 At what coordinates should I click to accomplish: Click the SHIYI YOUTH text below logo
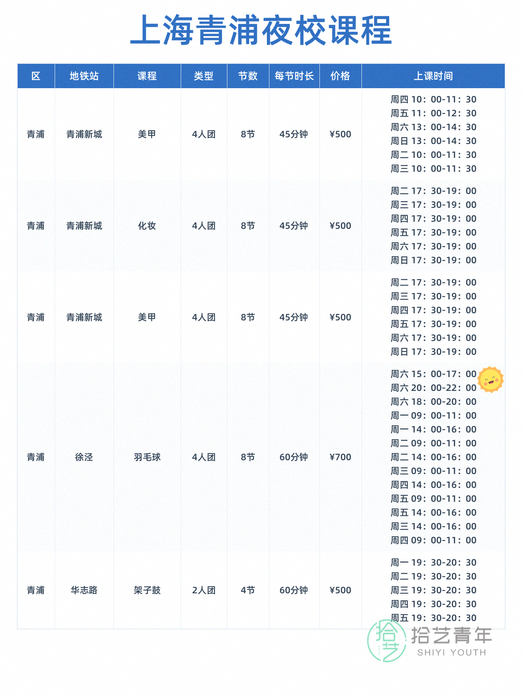pyautogui.click(x=451, y=652)
